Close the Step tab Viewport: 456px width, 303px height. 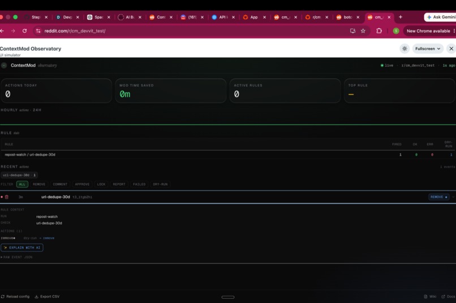click(46, 17)
